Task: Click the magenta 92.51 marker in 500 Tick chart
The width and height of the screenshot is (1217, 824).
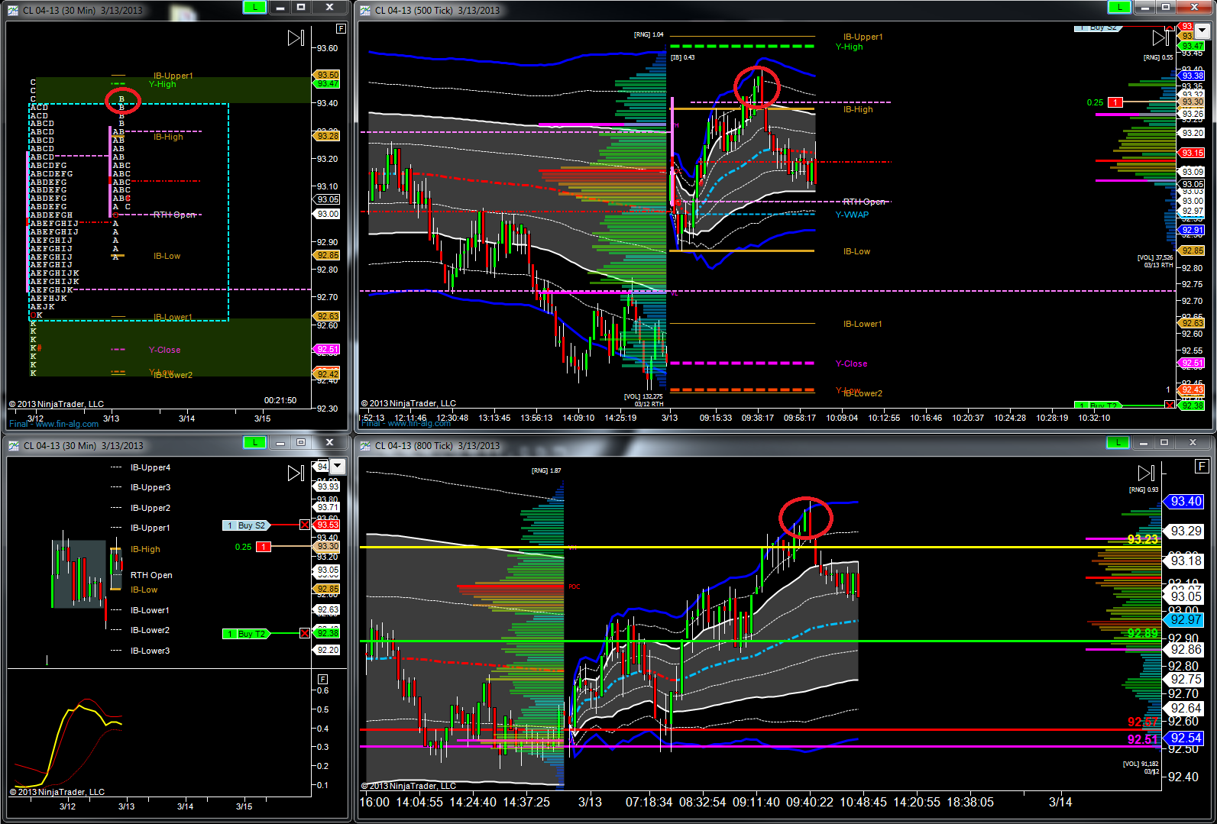Action: click(x=1192, y=363)
